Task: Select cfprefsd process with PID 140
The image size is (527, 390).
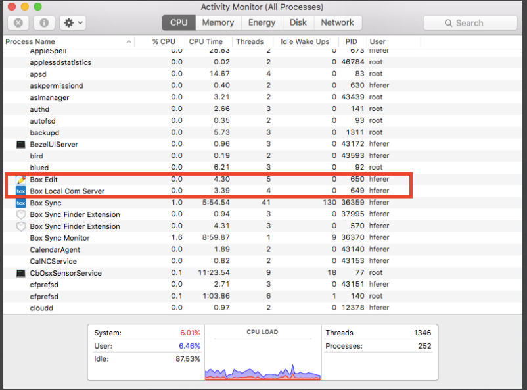Action: 44,297
